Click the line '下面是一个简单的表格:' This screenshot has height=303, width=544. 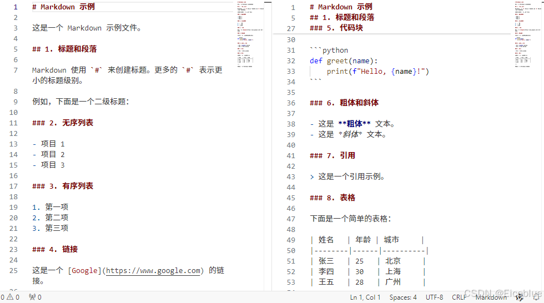[x=350, y=219]
